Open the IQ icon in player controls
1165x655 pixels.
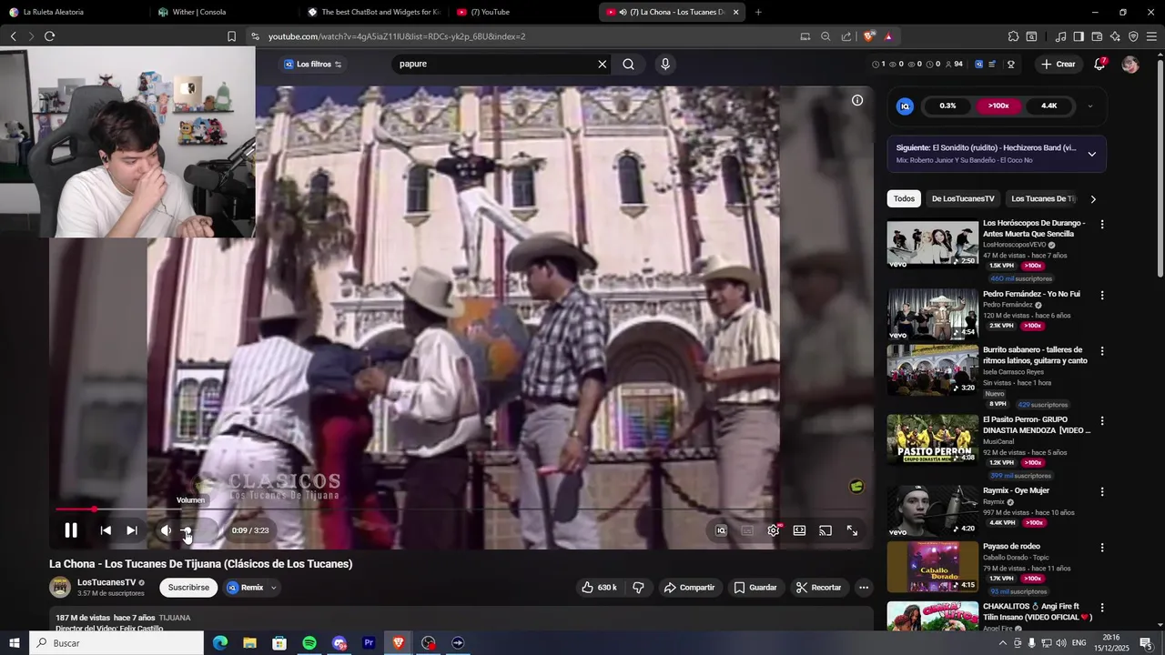point(721,530)
